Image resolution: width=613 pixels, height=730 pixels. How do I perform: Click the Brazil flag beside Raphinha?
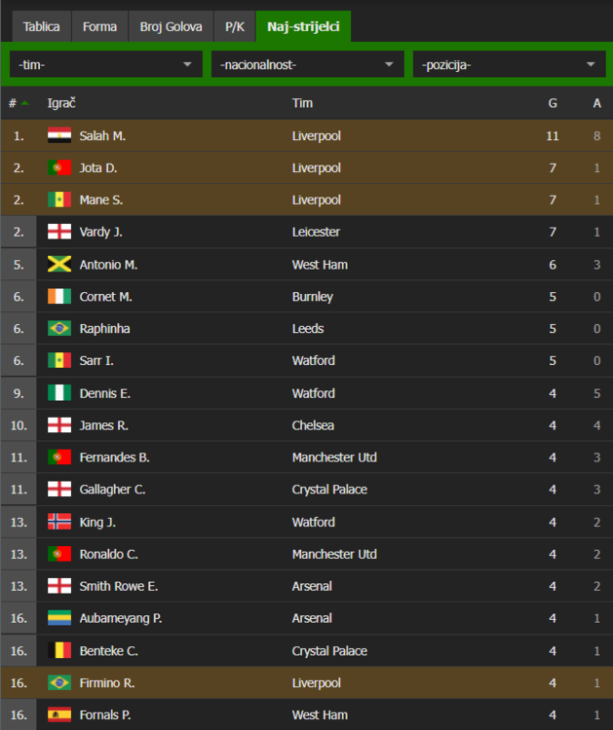click(59, 328)
